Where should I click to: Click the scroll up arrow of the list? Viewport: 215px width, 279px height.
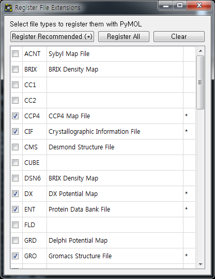[201, 51]
